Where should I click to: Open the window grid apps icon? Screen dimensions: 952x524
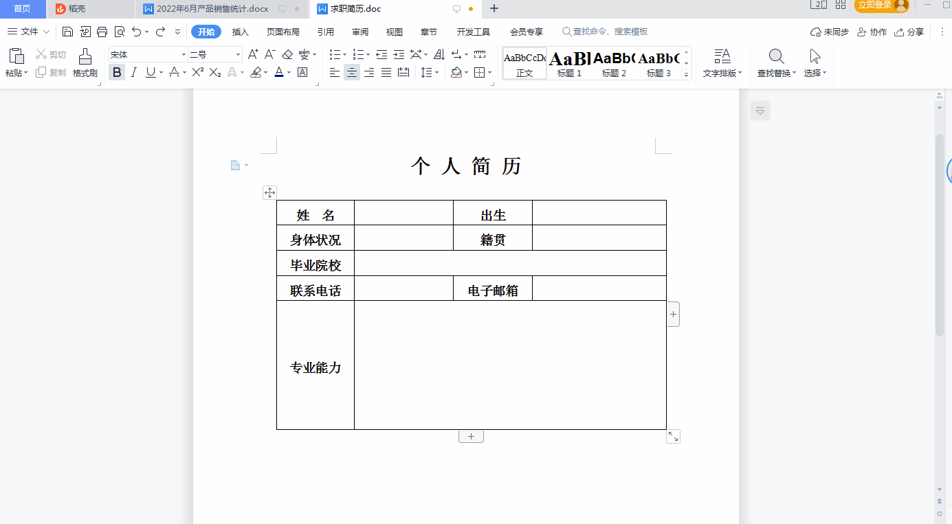[x=841, y=5]
